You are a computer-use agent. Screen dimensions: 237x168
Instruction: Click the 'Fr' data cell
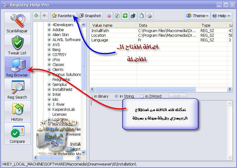coord(140,40)
